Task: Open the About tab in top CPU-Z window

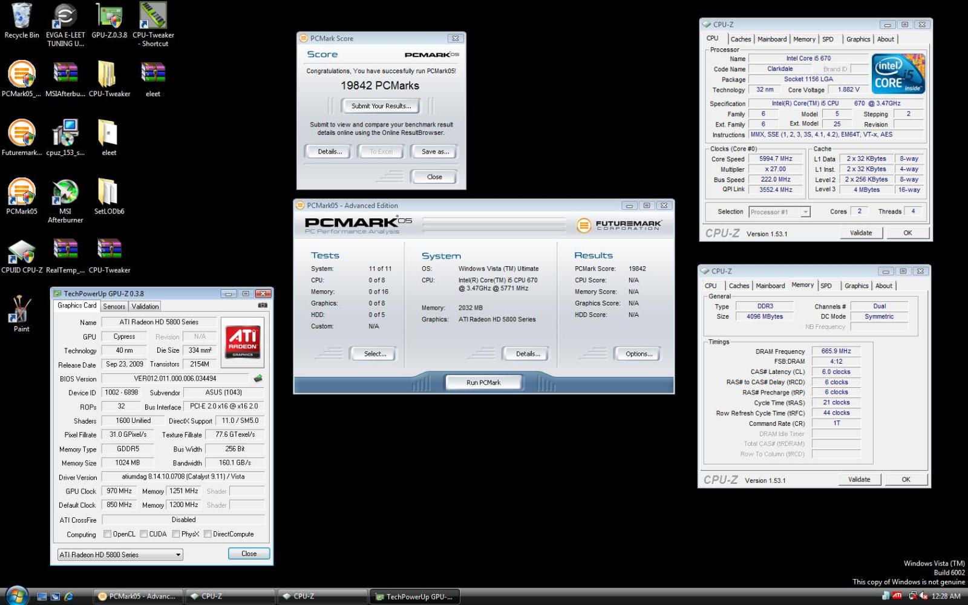Action: [886, 39]
